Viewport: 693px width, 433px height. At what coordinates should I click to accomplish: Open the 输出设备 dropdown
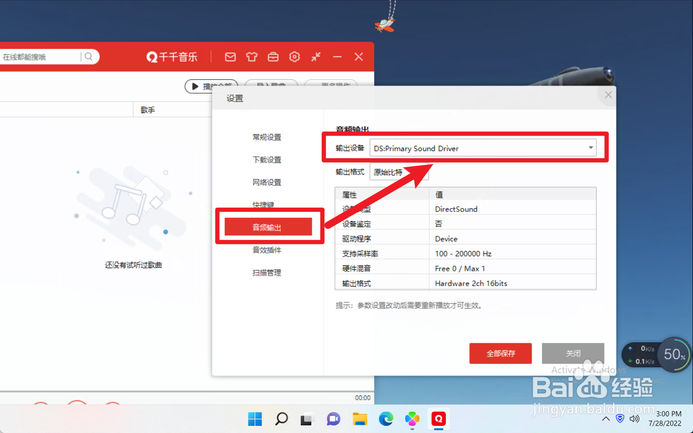(x=483, y=148)
